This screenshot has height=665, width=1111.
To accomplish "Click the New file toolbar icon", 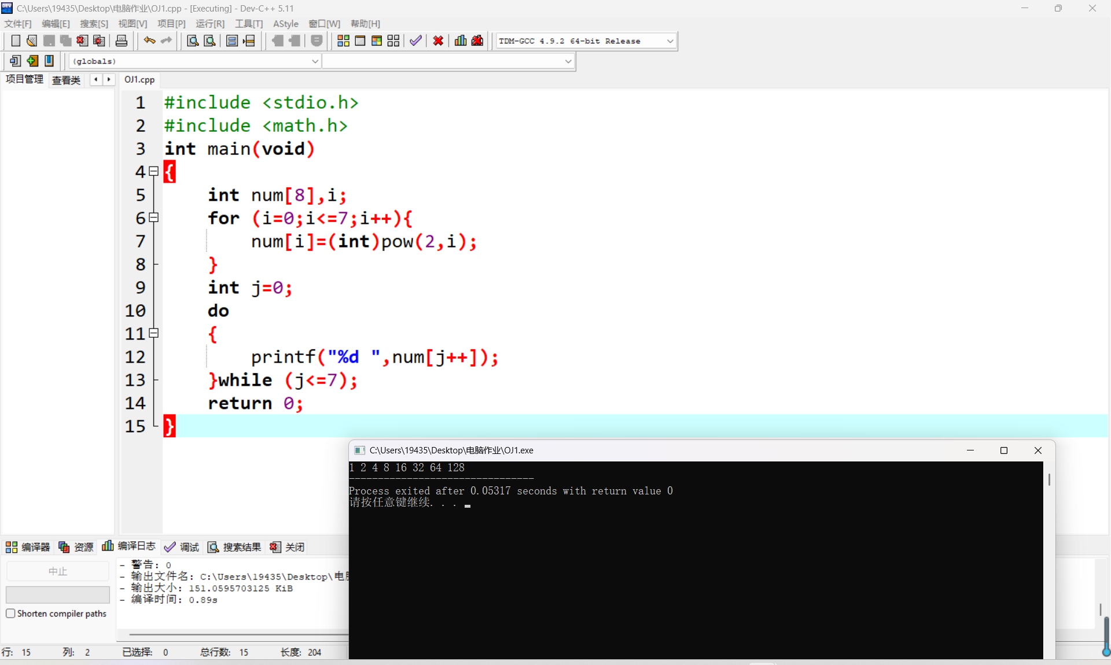I will coord(16,40).
